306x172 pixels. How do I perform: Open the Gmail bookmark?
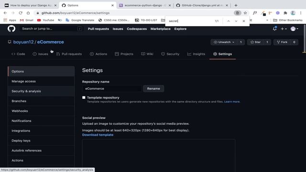[x=27, y=20]
